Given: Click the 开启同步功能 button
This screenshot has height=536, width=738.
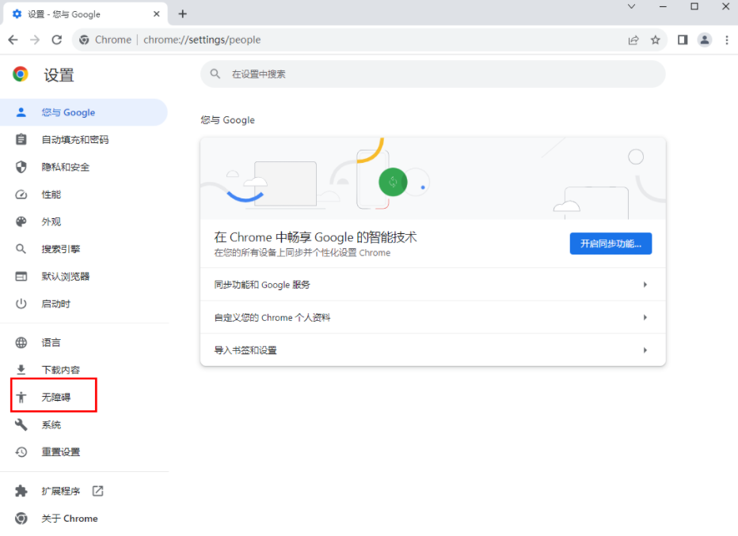Looking at the screenshot, I should [611, 243].
